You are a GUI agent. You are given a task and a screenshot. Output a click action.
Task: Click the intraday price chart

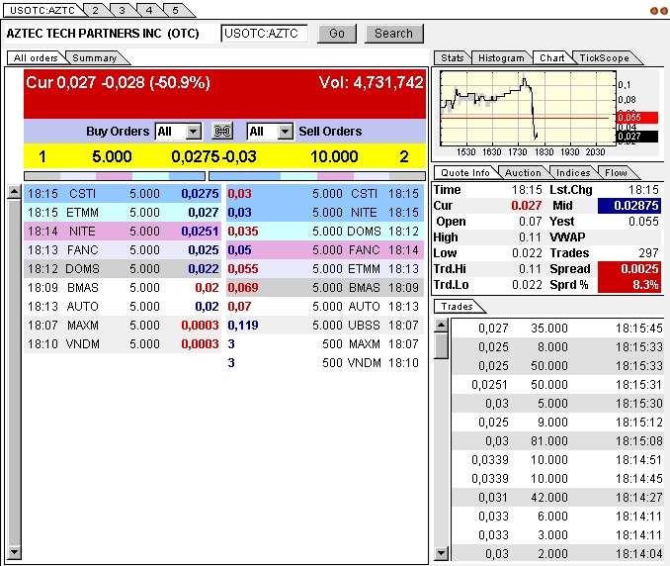click(x=528, y=108)
